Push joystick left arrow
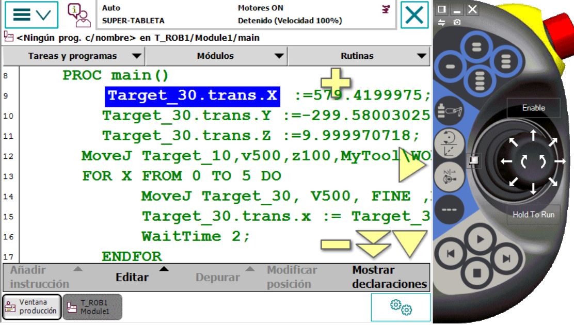The width and height of the screenshot is (574, 325). coord(506,161)
